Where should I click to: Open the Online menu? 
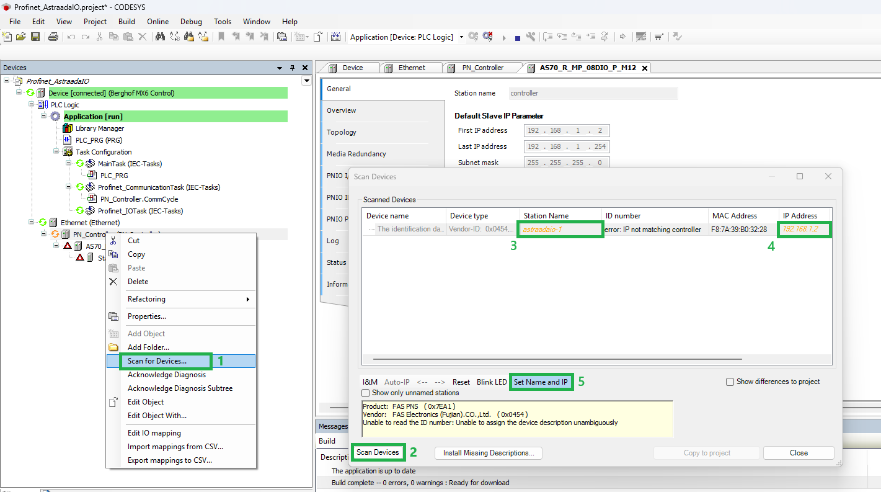click(158, 22)
